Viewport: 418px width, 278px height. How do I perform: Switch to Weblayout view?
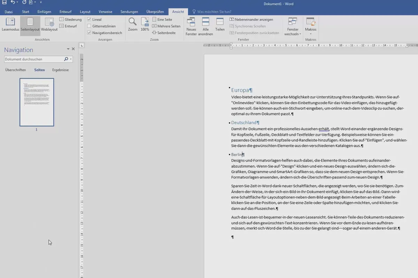tap(49, 24)
